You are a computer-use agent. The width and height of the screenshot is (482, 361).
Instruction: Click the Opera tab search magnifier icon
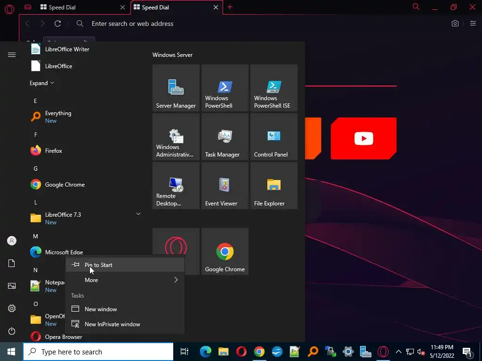tap(416, 7)
